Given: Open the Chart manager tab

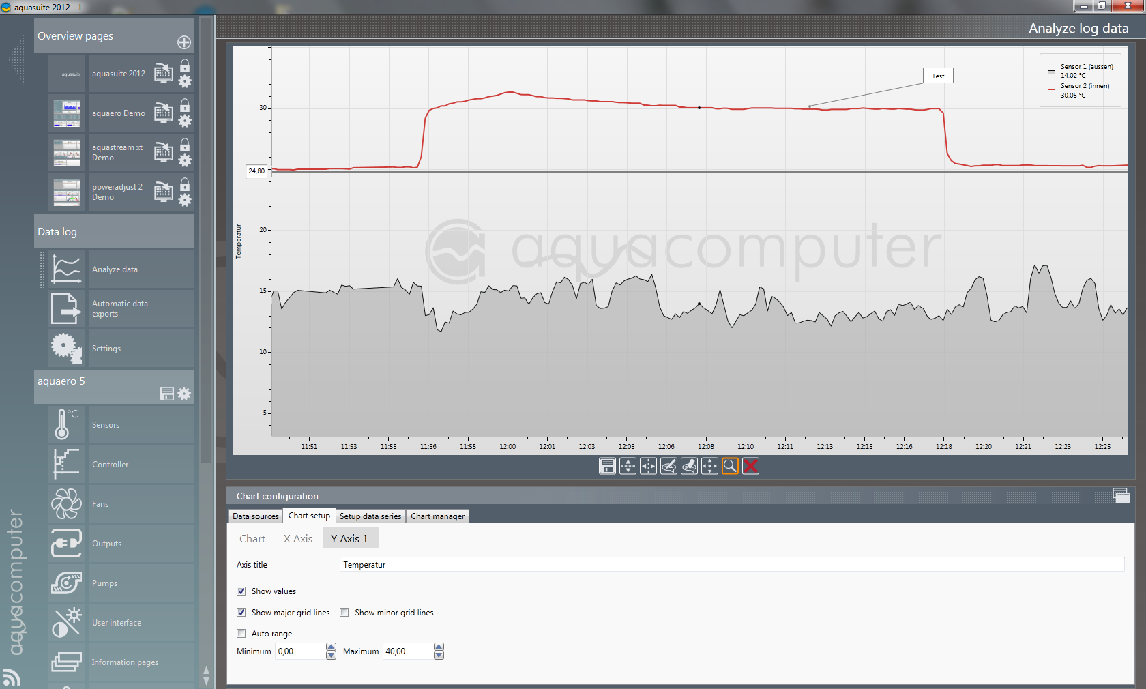Looking at the screenshot, I should tap(437, 516).
